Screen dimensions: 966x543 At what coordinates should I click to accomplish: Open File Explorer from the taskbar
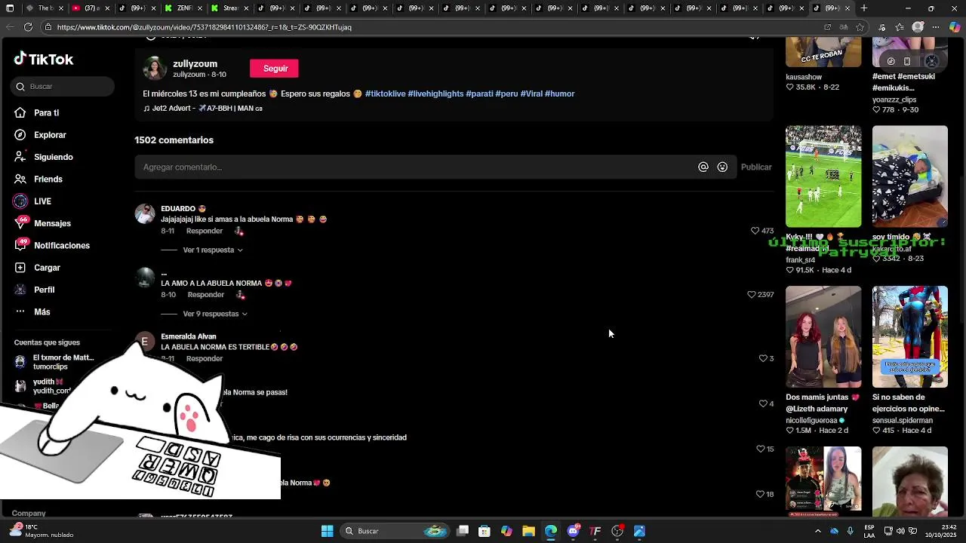pyautogui.click(x=528, y=531)
